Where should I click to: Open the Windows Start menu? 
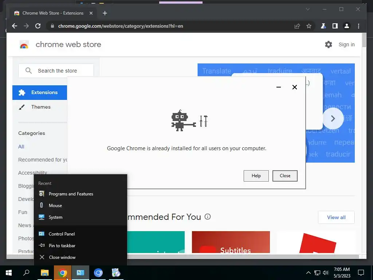coord(9,273)
